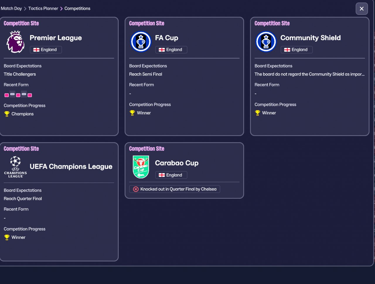Click England tag under FA Cup
375x284 pixels.
click(171, 50)
